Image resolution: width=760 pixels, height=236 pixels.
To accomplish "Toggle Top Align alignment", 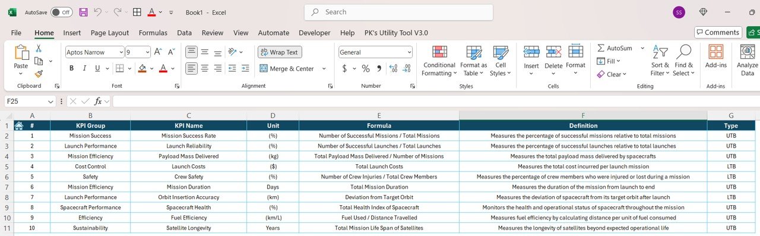I will point(191,52).
